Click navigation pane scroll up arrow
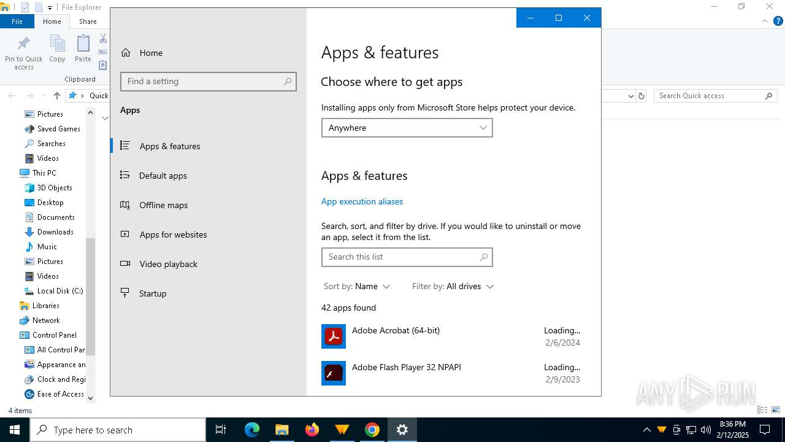This screenshot has width=785, height=442. pos(91,112)
